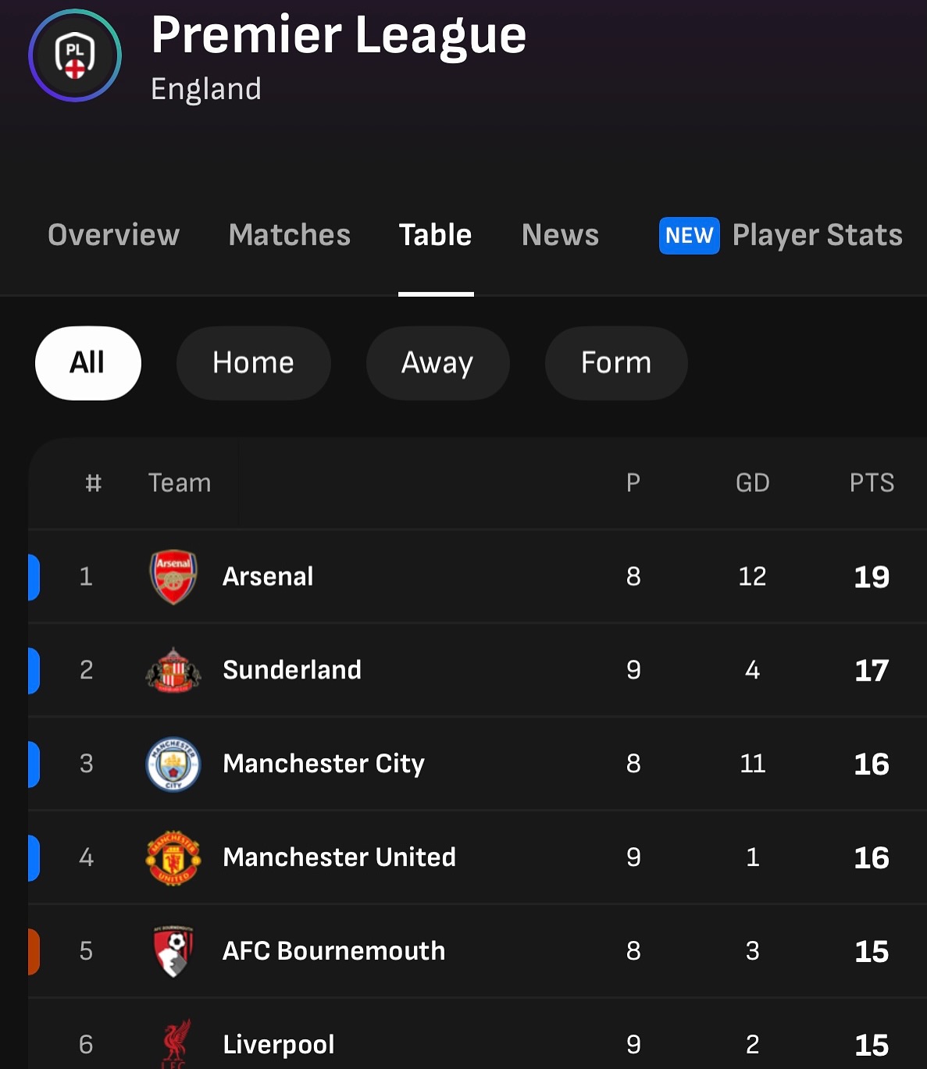Click the Arsenal club crest
The height and width of the screenshot is (1069, 927).
(x=173, y=577)
